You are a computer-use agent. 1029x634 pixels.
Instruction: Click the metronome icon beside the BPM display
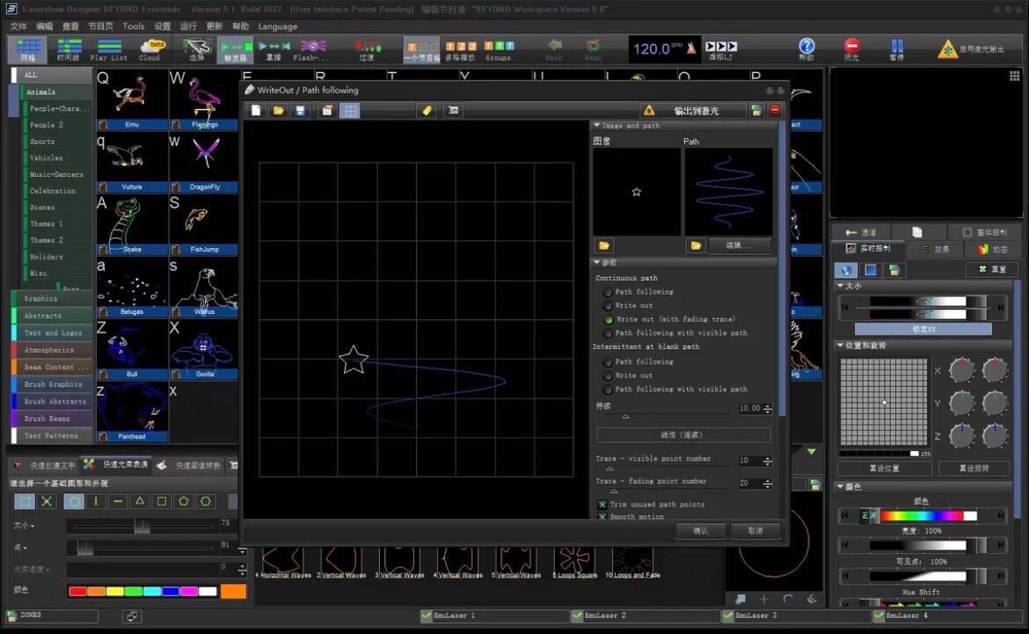tap(691, 49)
